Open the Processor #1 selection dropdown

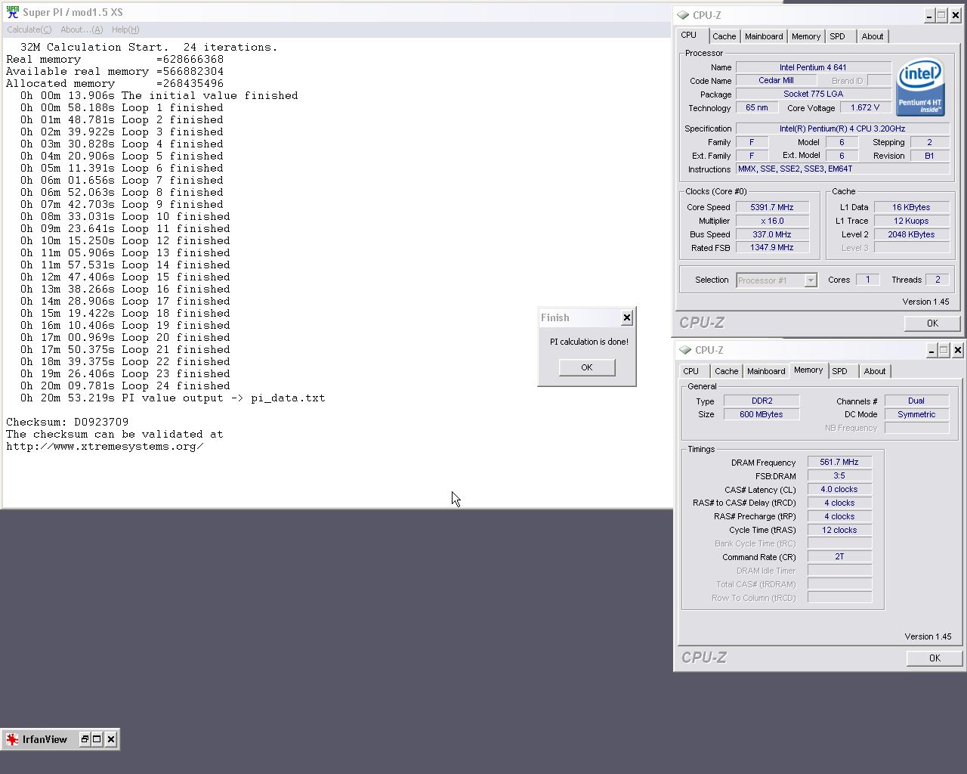(x=777, y=280)
